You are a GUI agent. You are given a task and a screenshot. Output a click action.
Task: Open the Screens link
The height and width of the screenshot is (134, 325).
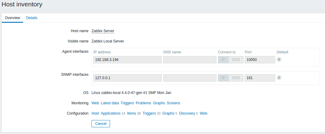click(174, 103)
